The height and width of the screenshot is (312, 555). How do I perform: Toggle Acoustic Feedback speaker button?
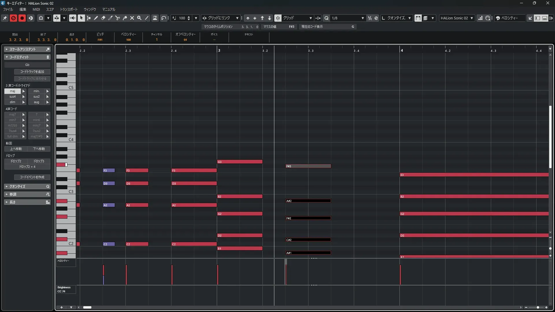click(x=73, y=18)
